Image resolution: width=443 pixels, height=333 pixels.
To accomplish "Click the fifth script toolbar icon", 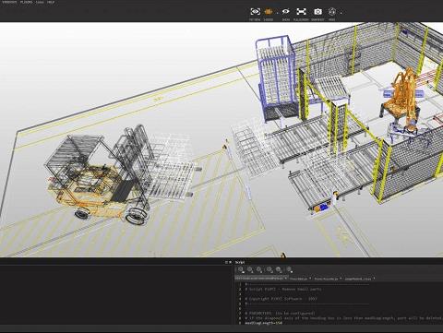I will tap(279, 269).
